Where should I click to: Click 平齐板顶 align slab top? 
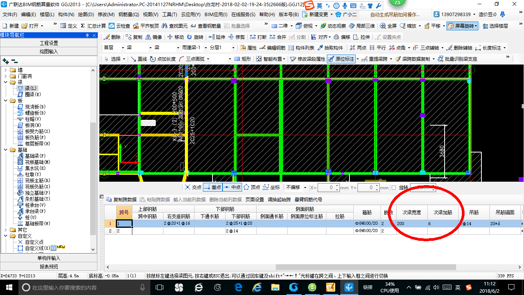coord(146,26)
